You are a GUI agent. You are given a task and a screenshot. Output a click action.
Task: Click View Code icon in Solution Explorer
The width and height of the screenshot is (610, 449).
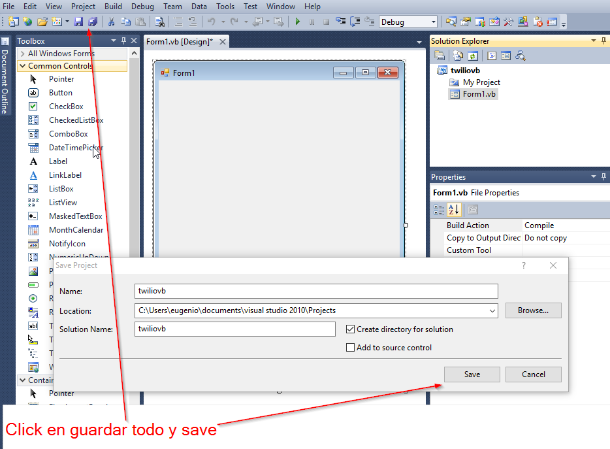tap(492, 56)
